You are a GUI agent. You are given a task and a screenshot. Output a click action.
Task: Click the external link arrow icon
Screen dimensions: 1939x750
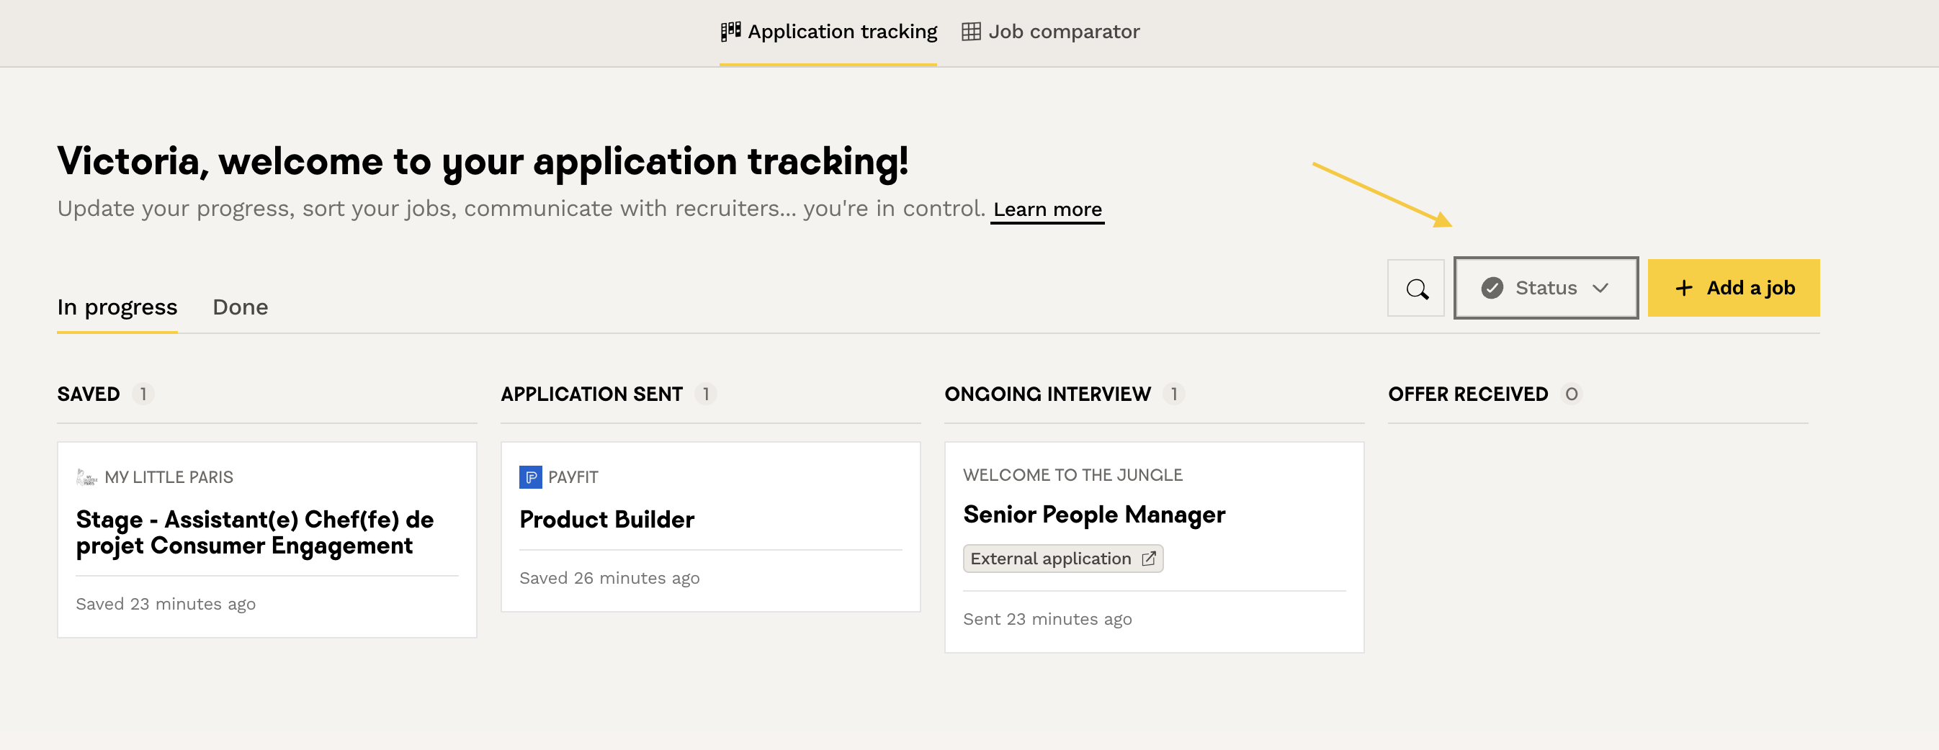click(1148, 559)
